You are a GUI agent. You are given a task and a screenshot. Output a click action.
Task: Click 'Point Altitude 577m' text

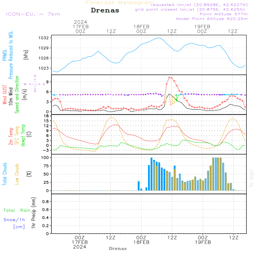tap(224, 14)
